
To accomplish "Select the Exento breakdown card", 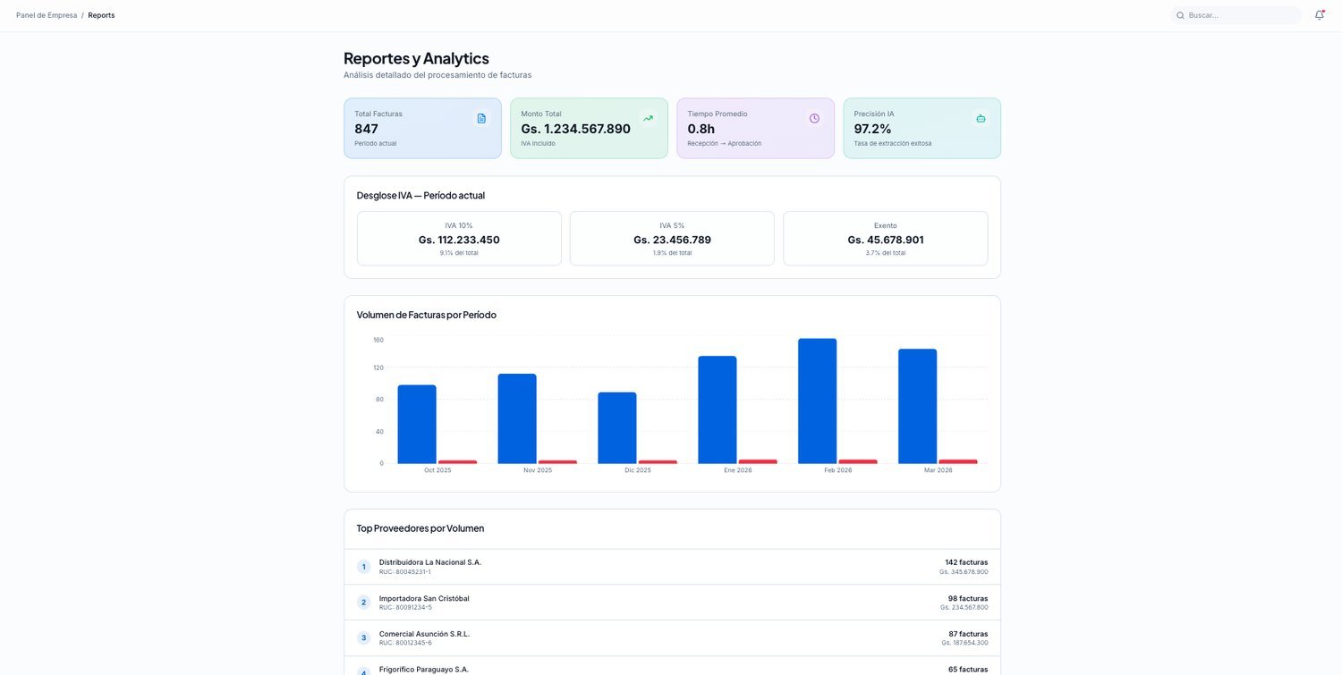I will click(x=886, y=239).
